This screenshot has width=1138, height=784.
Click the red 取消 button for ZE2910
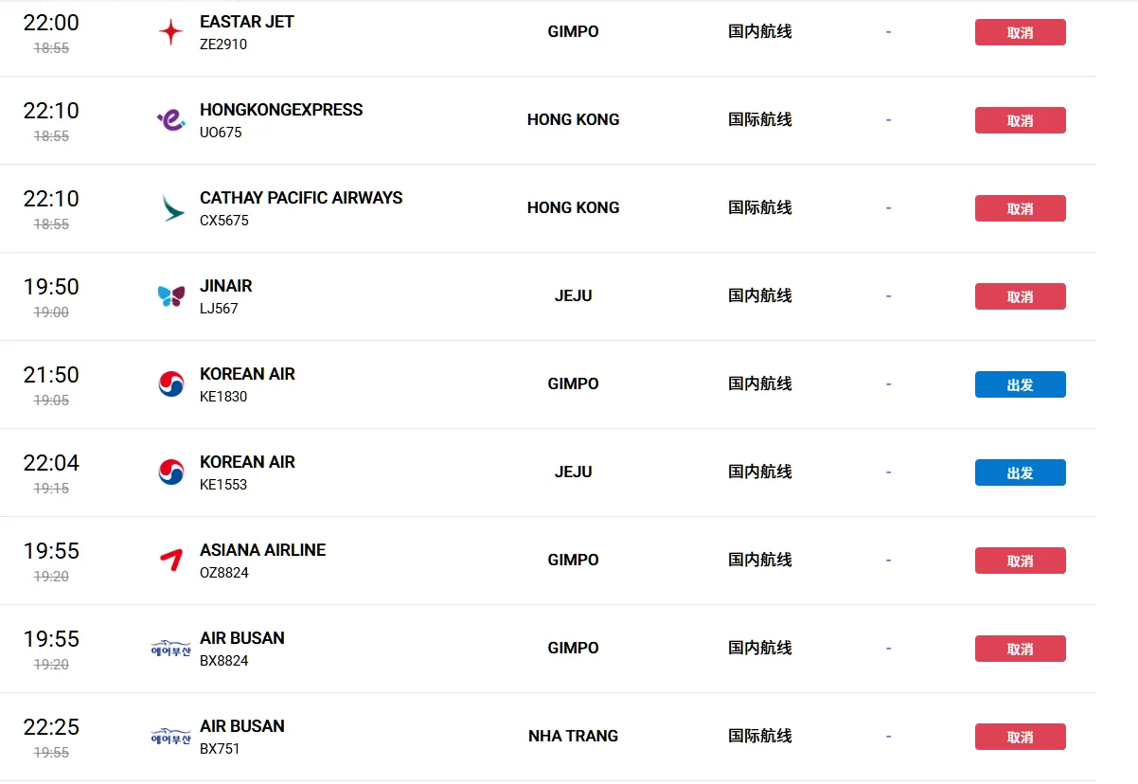click(1021, 32)
